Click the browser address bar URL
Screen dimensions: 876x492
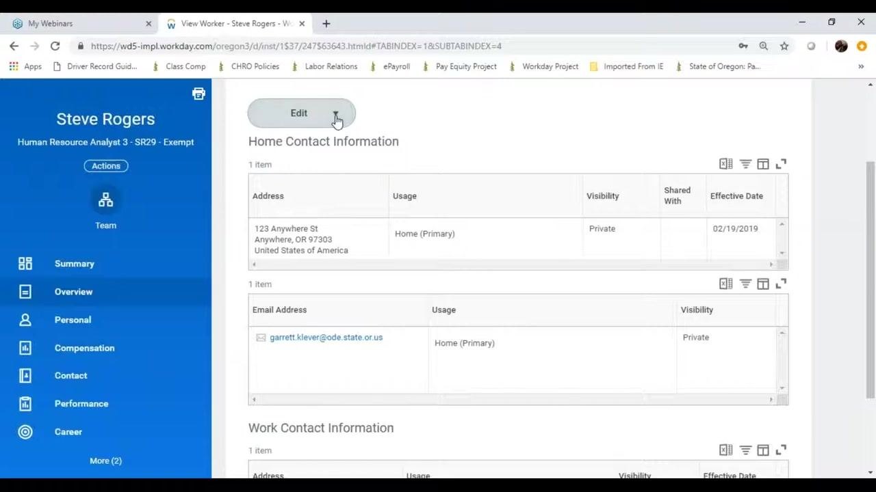click(x=296, y=46)
